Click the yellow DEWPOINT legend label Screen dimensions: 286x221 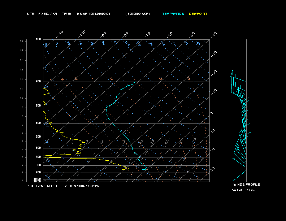click(198, 14)
